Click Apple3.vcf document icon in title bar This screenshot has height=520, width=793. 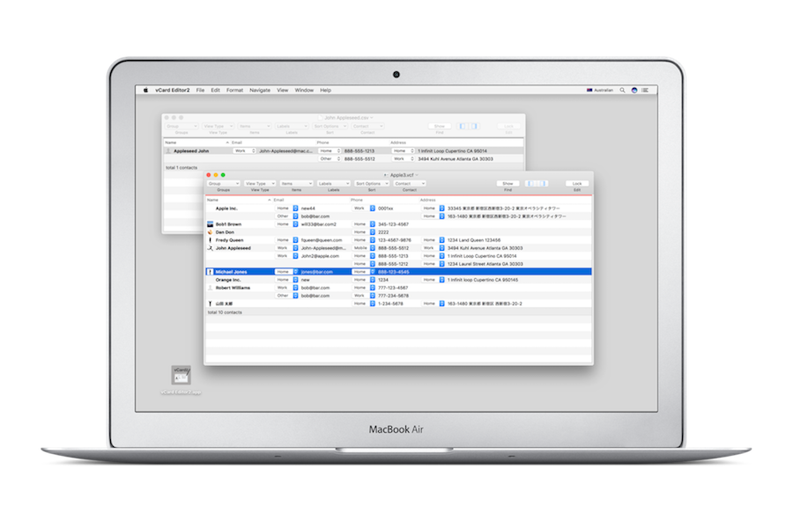point(386,175)
